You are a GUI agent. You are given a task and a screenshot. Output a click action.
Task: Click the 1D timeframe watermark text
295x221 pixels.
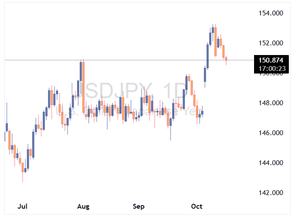[173, 92]
